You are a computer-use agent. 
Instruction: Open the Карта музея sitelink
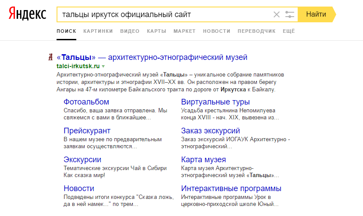203,160
